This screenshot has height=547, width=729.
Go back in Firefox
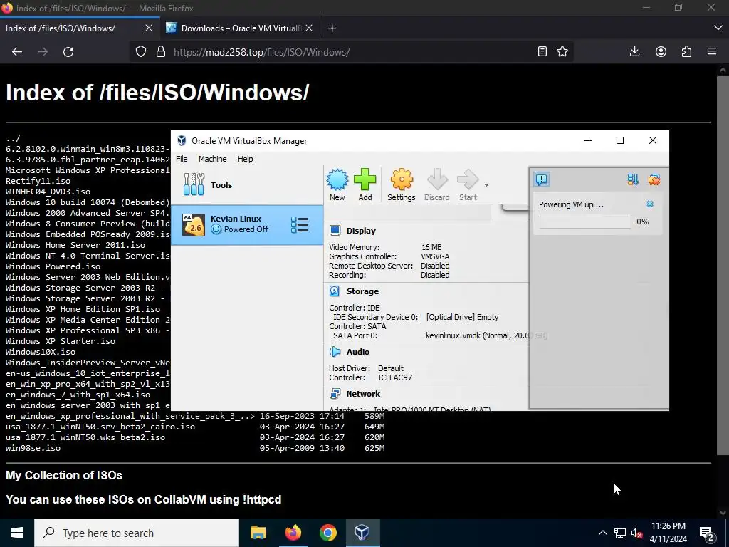point(17,52)
